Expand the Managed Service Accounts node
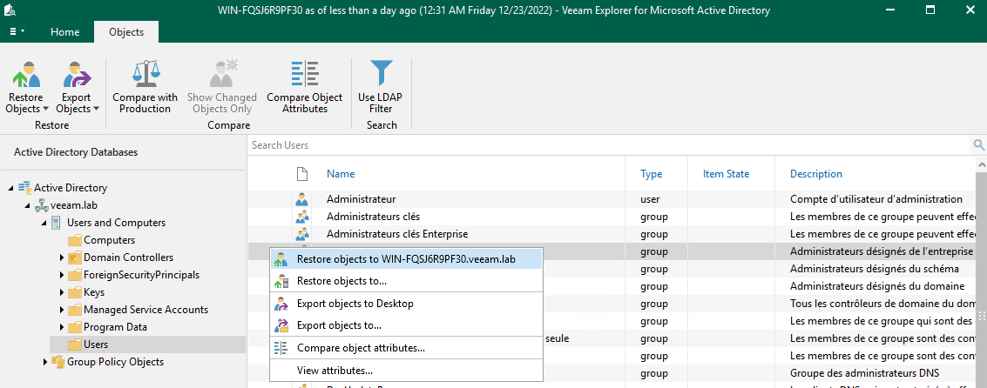Viewport: 987px width, 388px height. point(62,310)
